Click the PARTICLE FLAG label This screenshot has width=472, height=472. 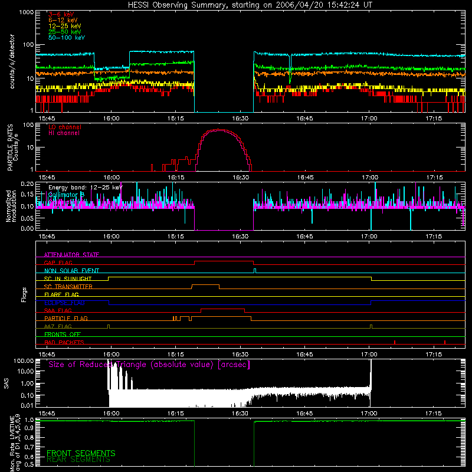click(x=66, y=318)
